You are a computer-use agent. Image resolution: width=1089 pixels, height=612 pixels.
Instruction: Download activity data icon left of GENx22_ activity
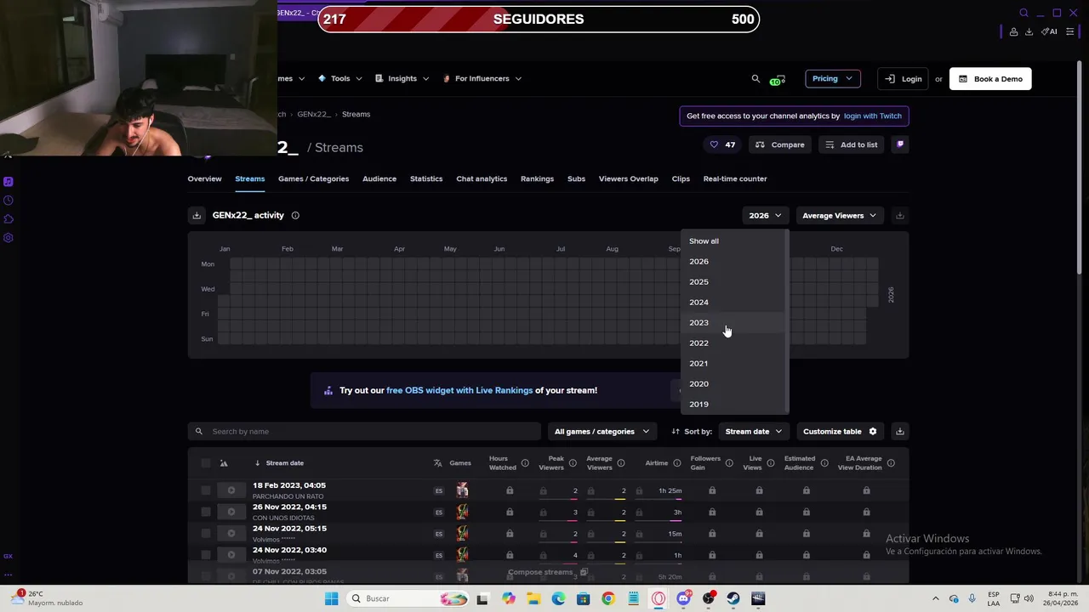tap(197, 215)
